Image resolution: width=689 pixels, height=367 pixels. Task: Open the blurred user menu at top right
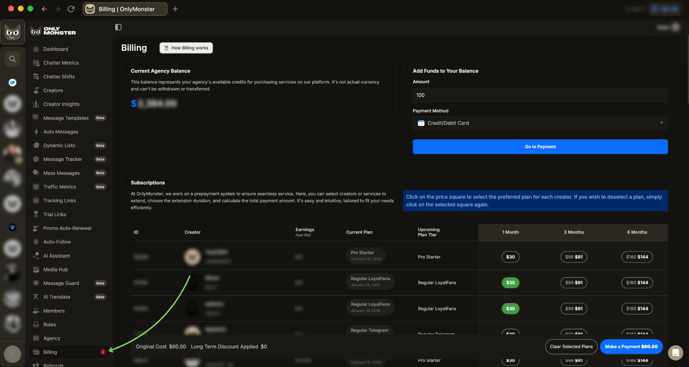tap(668, 27)
